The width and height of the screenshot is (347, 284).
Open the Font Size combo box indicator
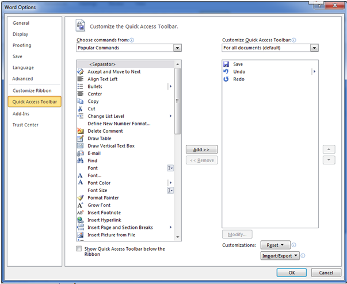pyautogui.click(x=170, y=190)
